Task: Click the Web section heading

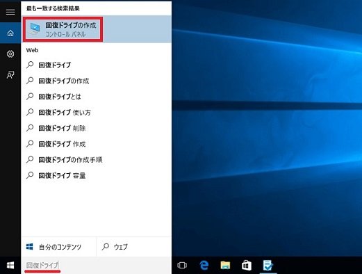Action: pos(32,50)
